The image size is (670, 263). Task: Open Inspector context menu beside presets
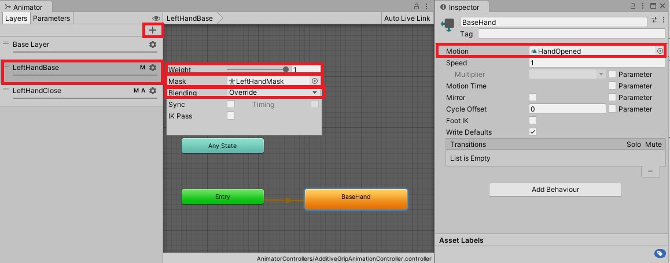pos(663,20)
